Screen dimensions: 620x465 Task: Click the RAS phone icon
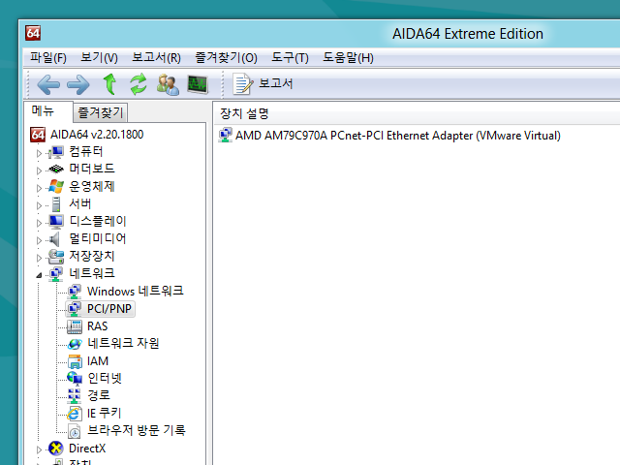(74, 326)
